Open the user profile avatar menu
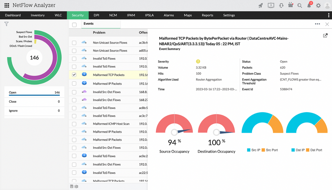The height and width of the screenshot is (190, 332). click(327, 6)
